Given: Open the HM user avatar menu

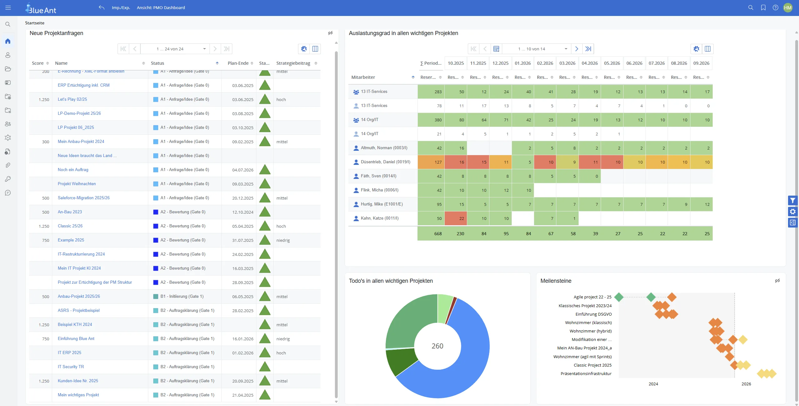Looking at the screenshot, I should [788, 8].
